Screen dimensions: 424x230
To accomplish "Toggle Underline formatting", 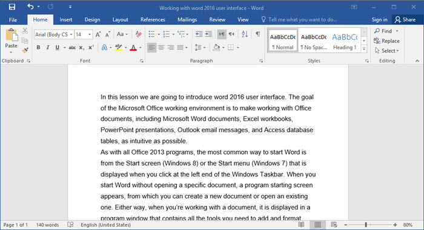I will coord(57,48).
